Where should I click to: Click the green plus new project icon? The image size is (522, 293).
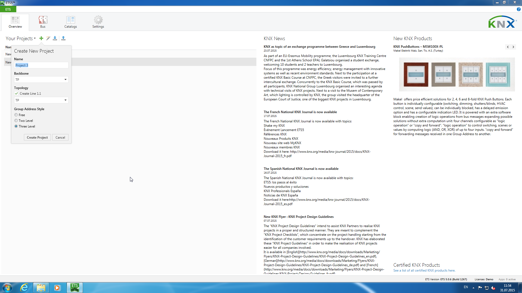pos(41,38)
